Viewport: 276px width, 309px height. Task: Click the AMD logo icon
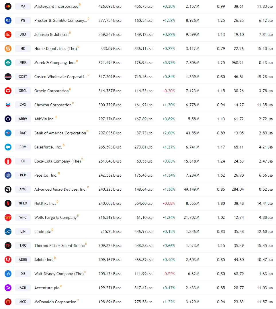click(8, 189)
